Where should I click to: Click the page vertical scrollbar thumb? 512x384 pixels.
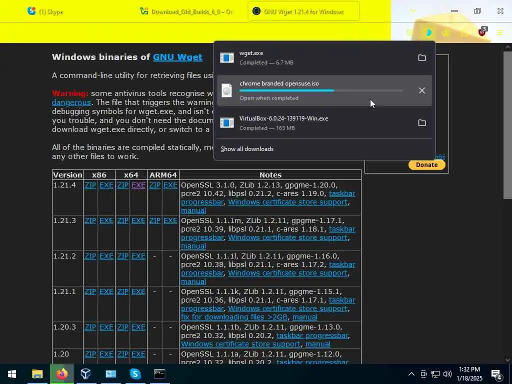point(507,124)
